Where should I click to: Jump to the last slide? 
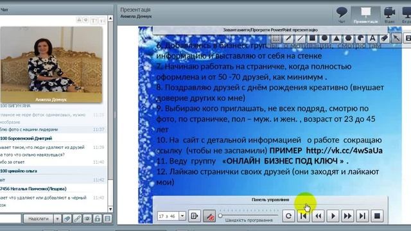point(362,216)
